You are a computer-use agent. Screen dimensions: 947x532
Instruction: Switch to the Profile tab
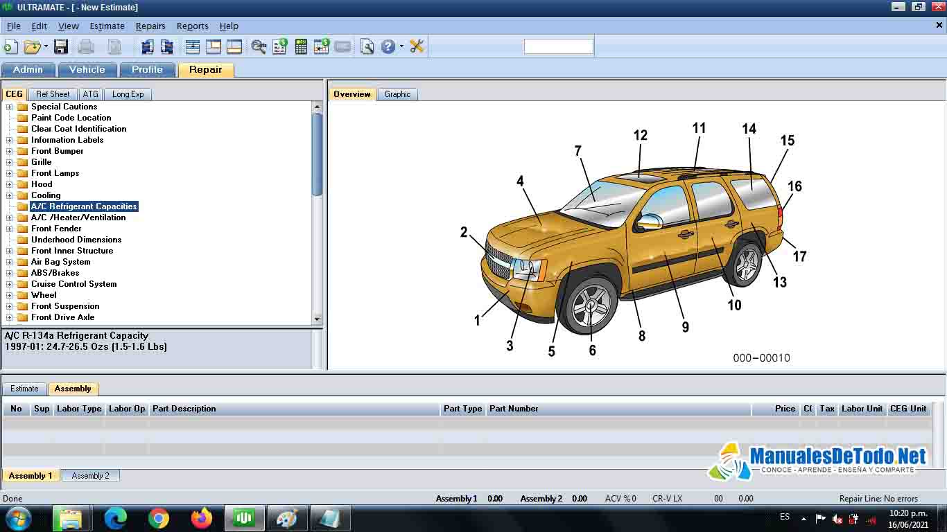coord(147,69)
